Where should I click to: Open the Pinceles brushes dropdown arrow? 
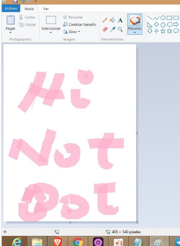click(x=135, y=33)
